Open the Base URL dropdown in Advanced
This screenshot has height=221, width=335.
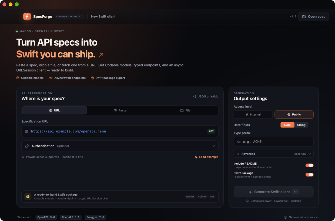(303, 154)
